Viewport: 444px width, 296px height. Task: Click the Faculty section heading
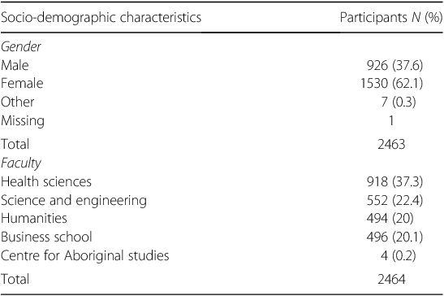point(21,163)
